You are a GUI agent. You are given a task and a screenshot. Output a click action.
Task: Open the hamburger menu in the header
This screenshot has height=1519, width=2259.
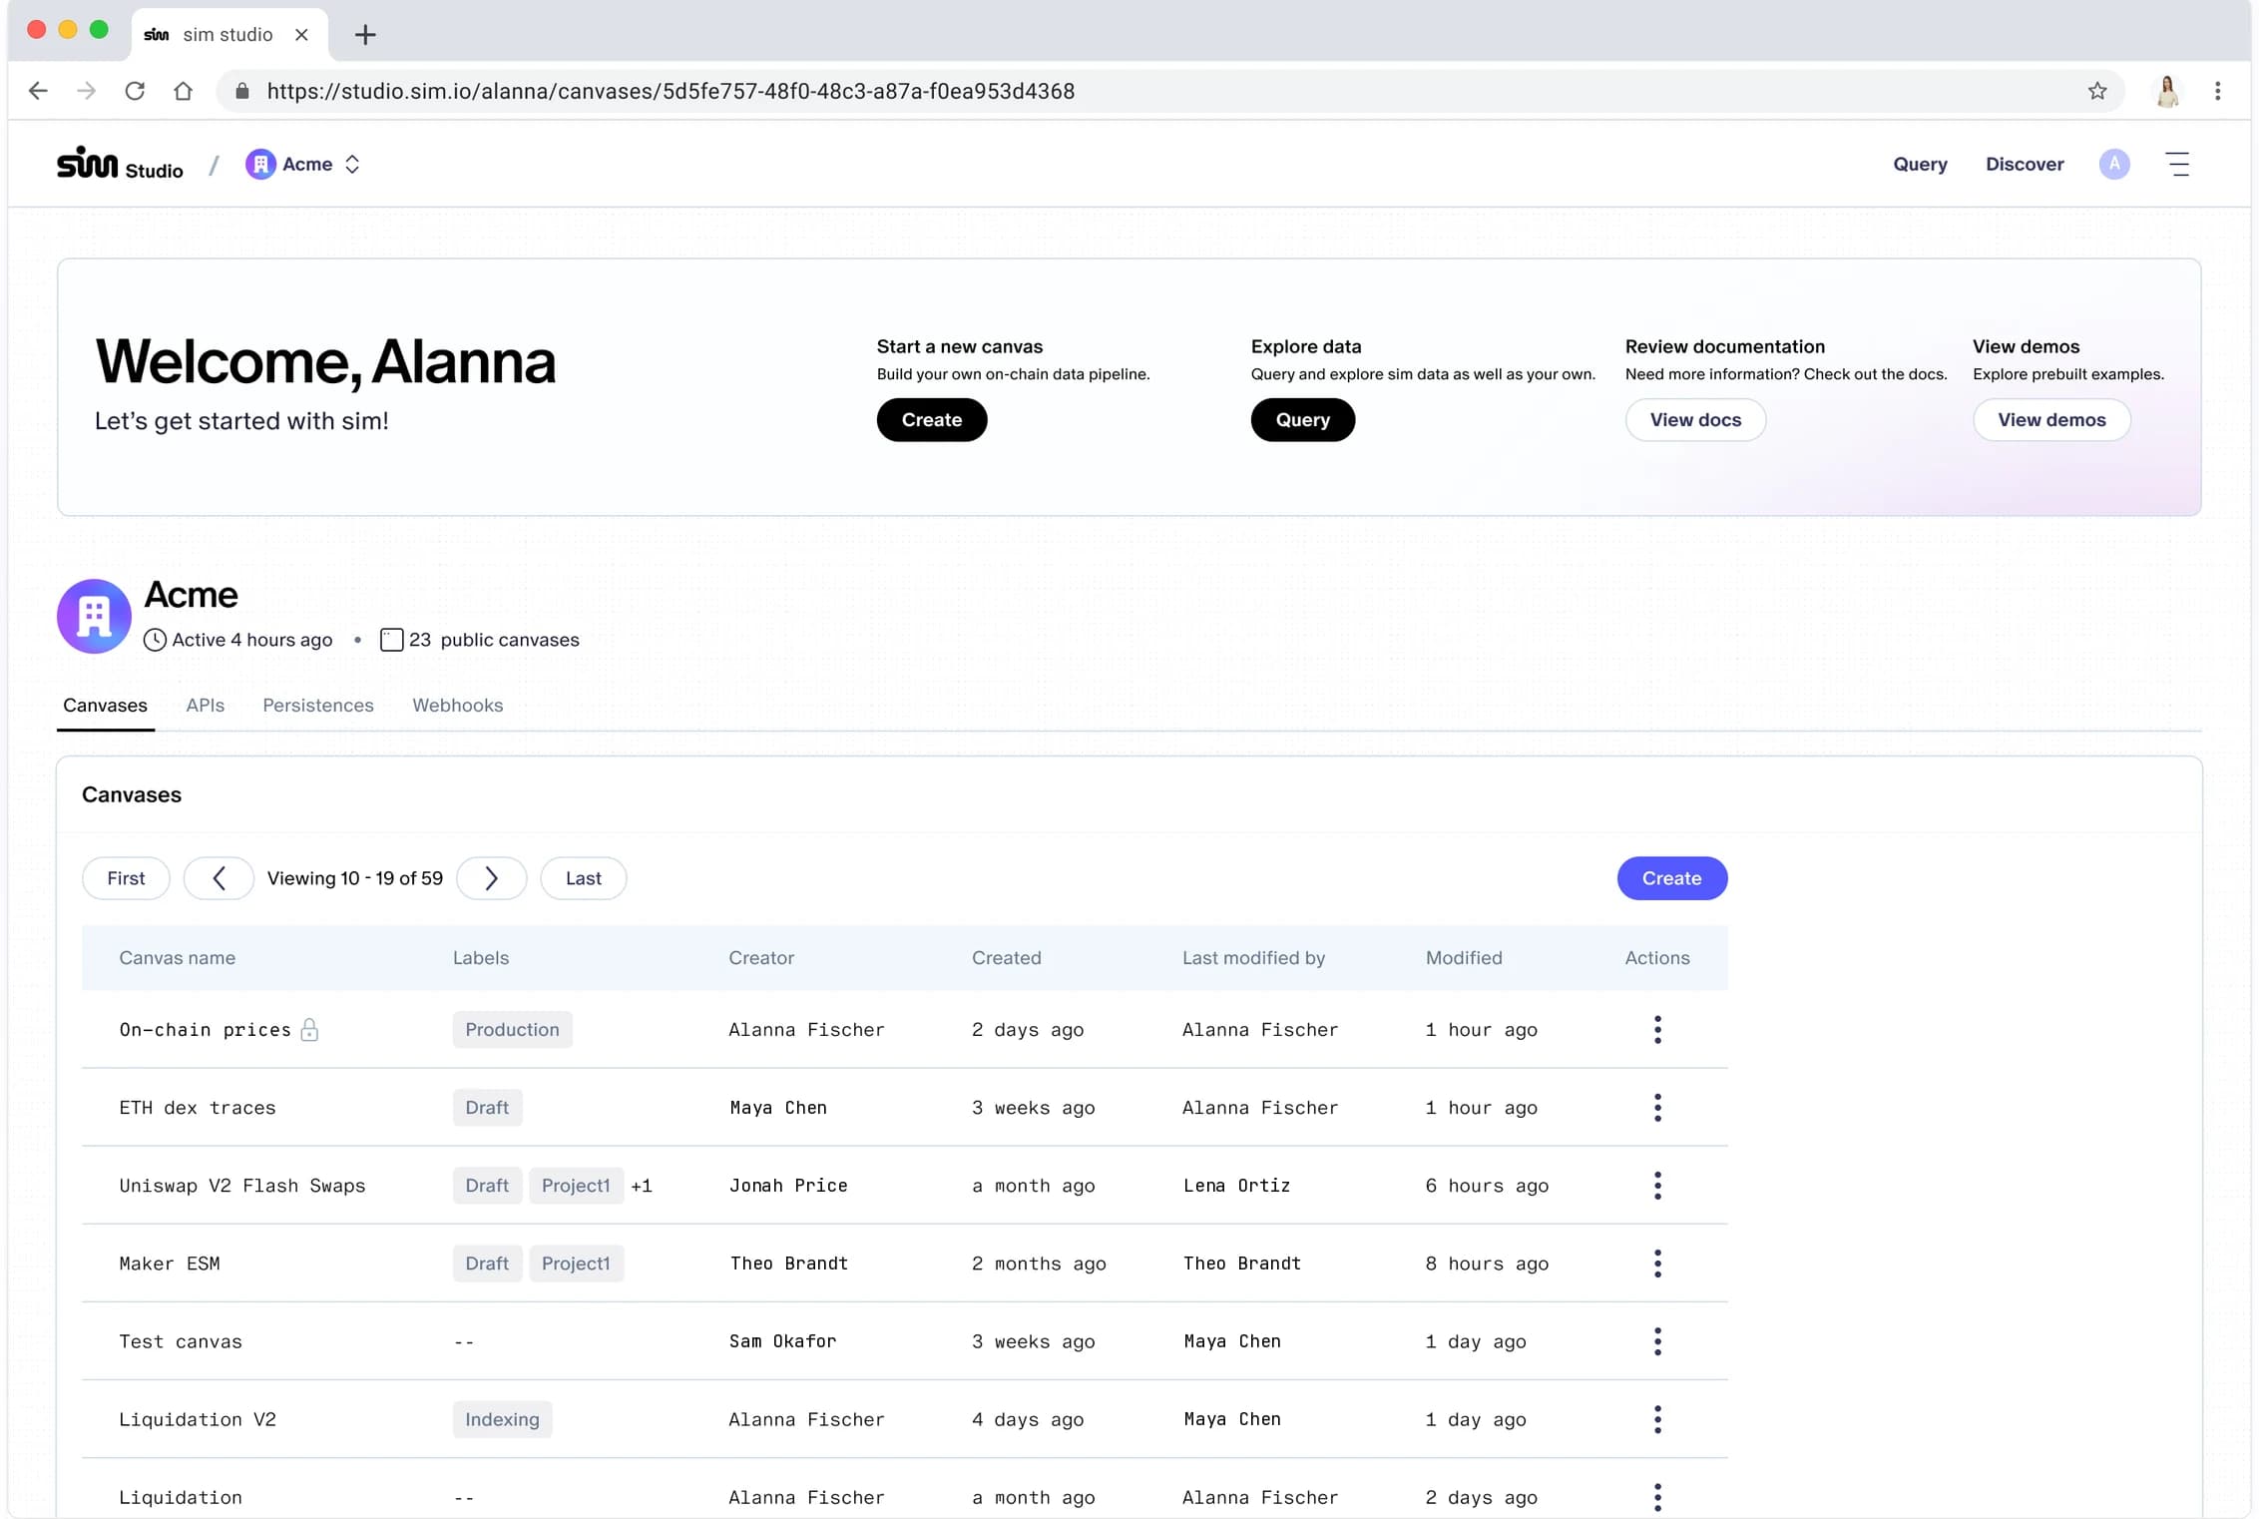[2177, 164]
